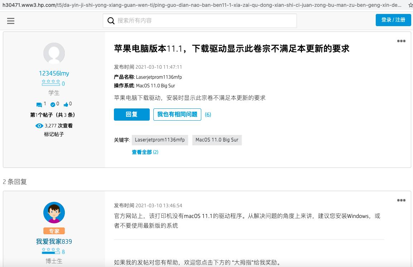Open the three-dot options menu on the reply

pyautogui.click(x=401, y=200)
